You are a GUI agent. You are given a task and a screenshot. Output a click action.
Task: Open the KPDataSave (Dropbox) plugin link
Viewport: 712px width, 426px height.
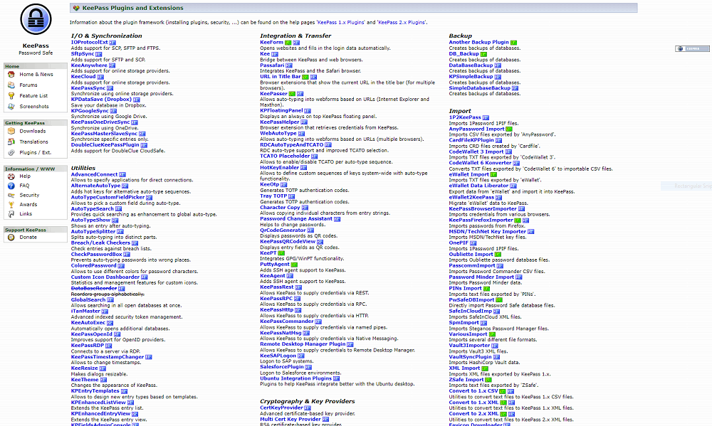(101, 100)
